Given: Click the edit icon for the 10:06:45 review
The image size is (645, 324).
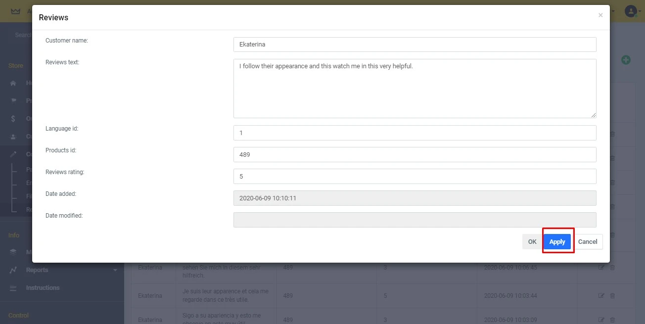Looking at the screenshot, I should tap(601, 268).
